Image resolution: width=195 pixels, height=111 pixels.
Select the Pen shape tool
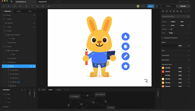(x=20, y=6)
